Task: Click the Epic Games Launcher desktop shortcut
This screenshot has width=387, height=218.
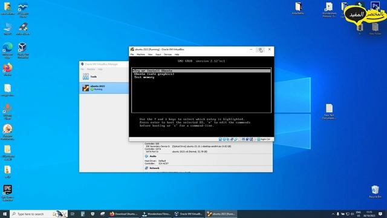Action: pos(7,193)
